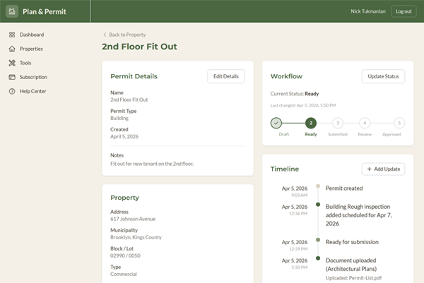
Task: Click the plus icon in Add Update
Action: click(x=369, y=169)
